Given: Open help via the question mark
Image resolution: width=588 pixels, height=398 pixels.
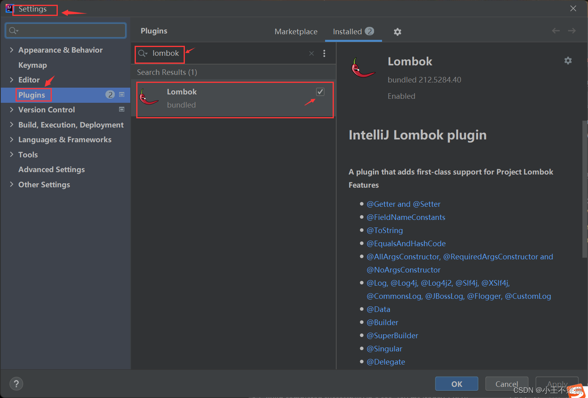Looking at the screenshot, I should point(16,384).
